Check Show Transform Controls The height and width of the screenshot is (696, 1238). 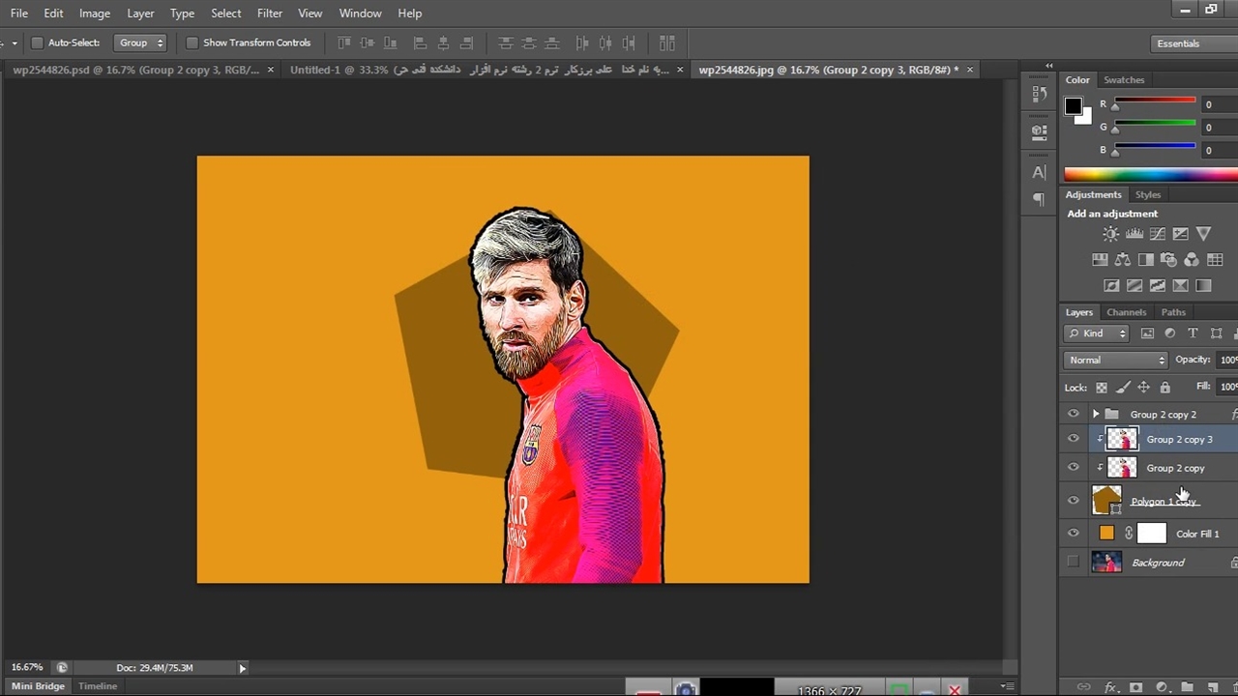pos(192,43)
